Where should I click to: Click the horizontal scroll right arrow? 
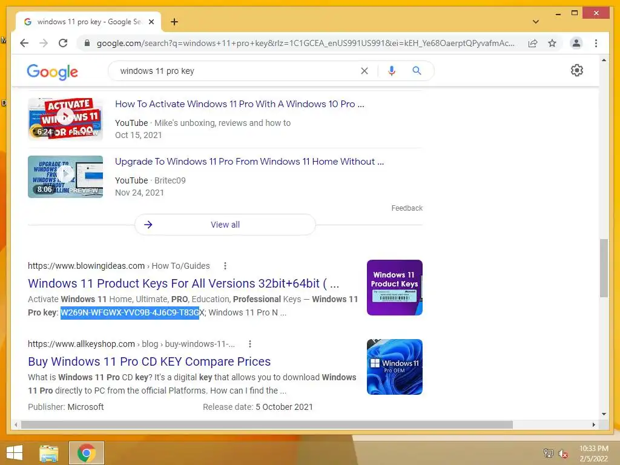(593, 424)
